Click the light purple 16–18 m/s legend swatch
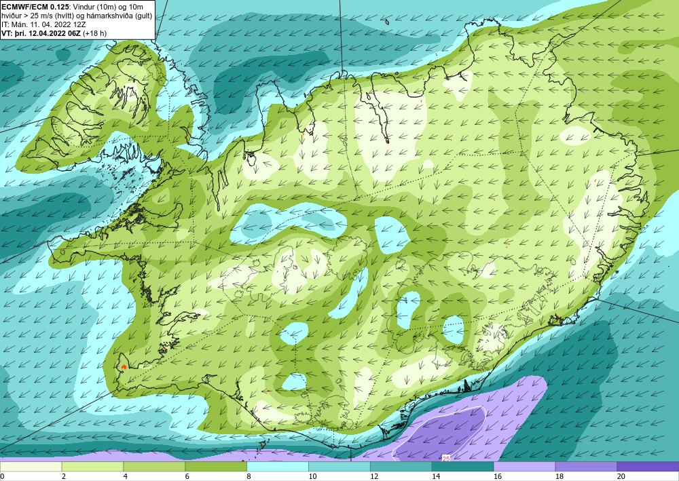The image size is (679, 481). pyautogui.click(x=524, y=467)
